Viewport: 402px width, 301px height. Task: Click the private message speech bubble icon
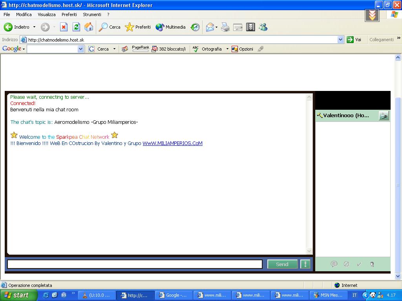[334, 264]
